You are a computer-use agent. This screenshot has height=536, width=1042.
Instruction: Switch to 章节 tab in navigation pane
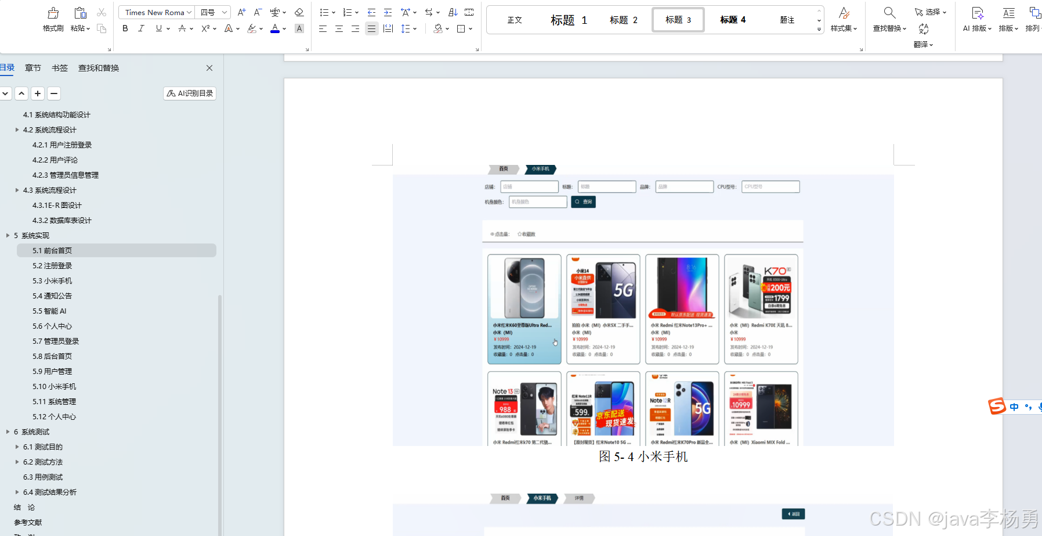coord(33,68)
